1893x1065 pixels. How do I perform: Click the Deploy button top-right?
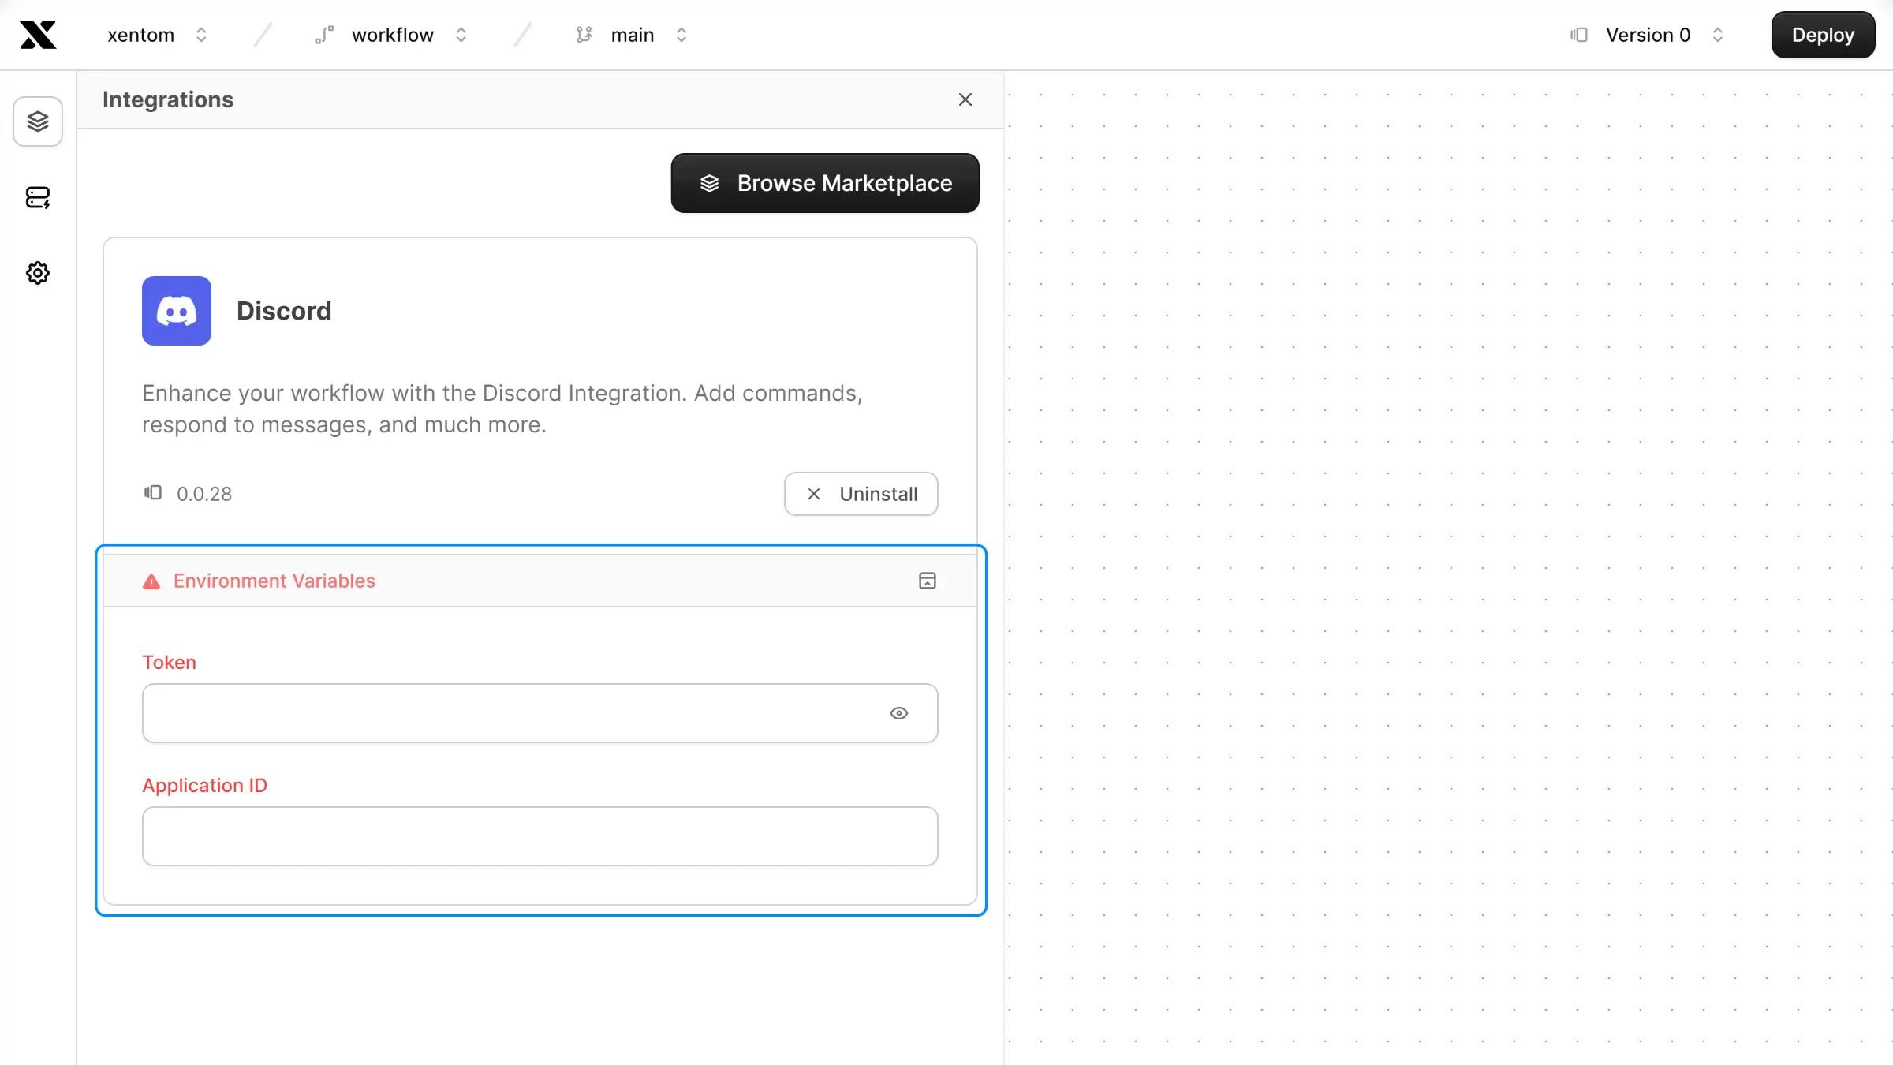(1821, 34)
